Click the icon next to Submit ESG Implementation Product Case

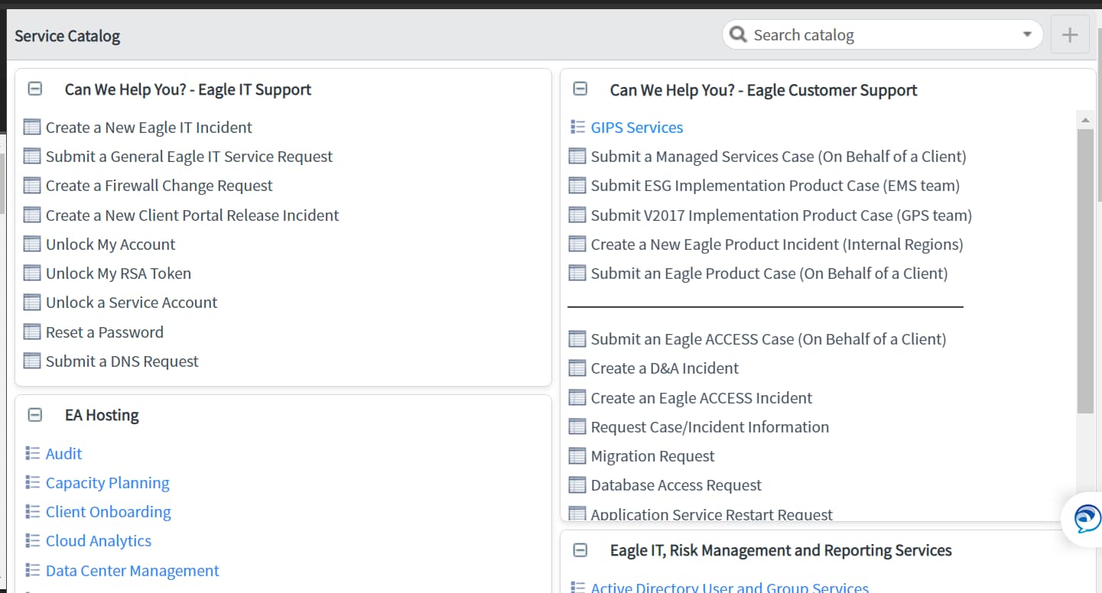577,185
